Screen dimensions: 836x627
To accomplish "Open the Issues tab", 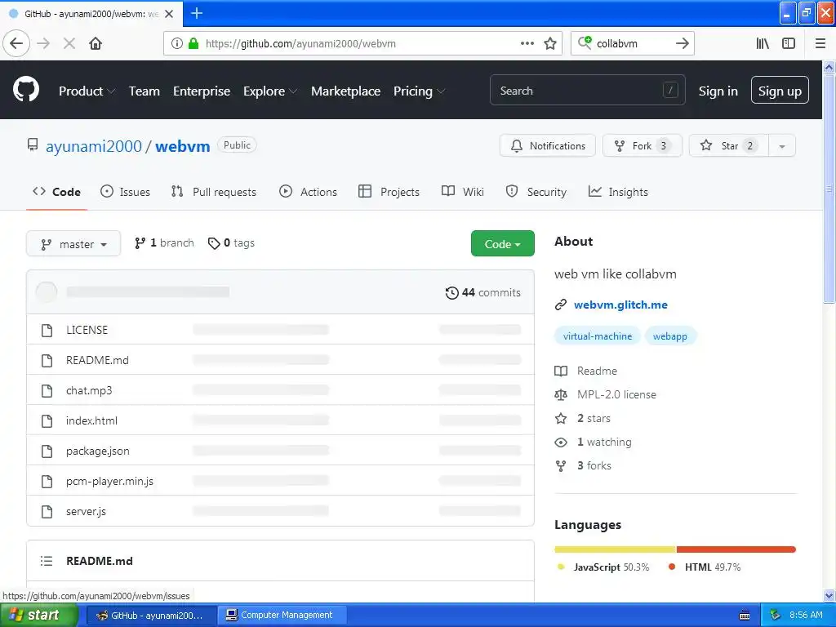I will pos(125,192).
